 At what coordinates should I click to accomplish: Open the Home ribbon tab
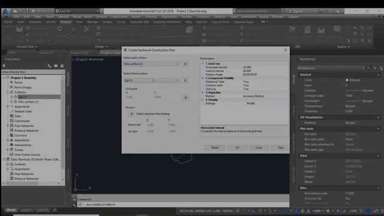8,22
